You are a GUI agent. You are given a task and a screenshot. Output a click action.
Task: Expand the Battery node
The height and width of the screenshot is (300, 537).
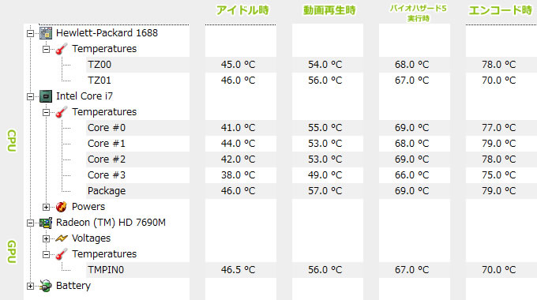pyautogui.click(x=31, y=286)
